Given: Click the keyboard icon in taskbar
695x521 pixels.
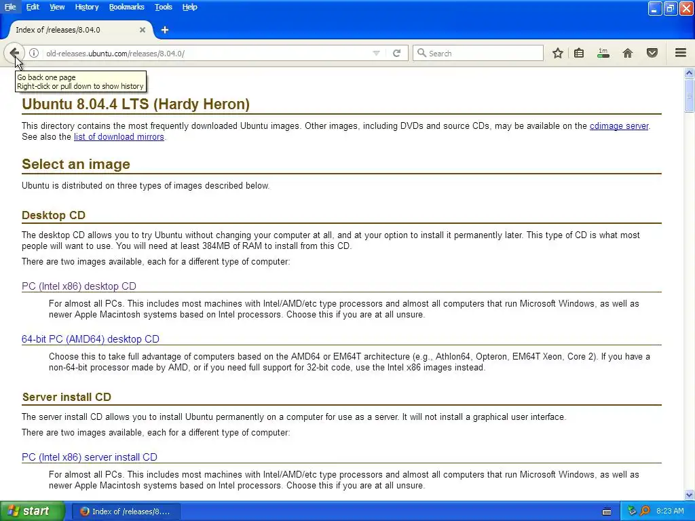Looking at the screenshot, I should 607,512.
